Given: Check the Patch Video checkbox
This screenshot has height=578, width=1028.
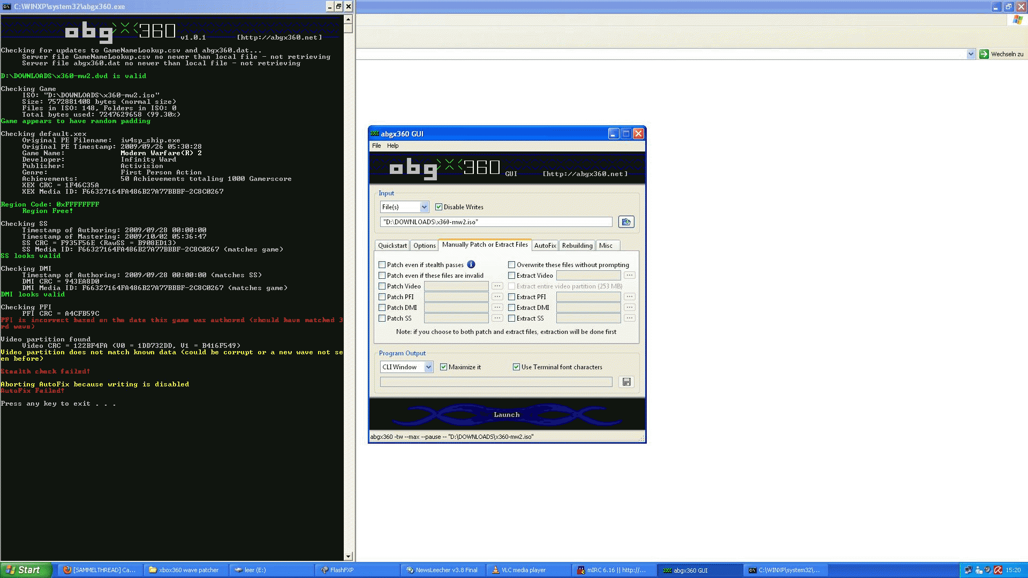Looking at the screenshot, I should [382, 286].
